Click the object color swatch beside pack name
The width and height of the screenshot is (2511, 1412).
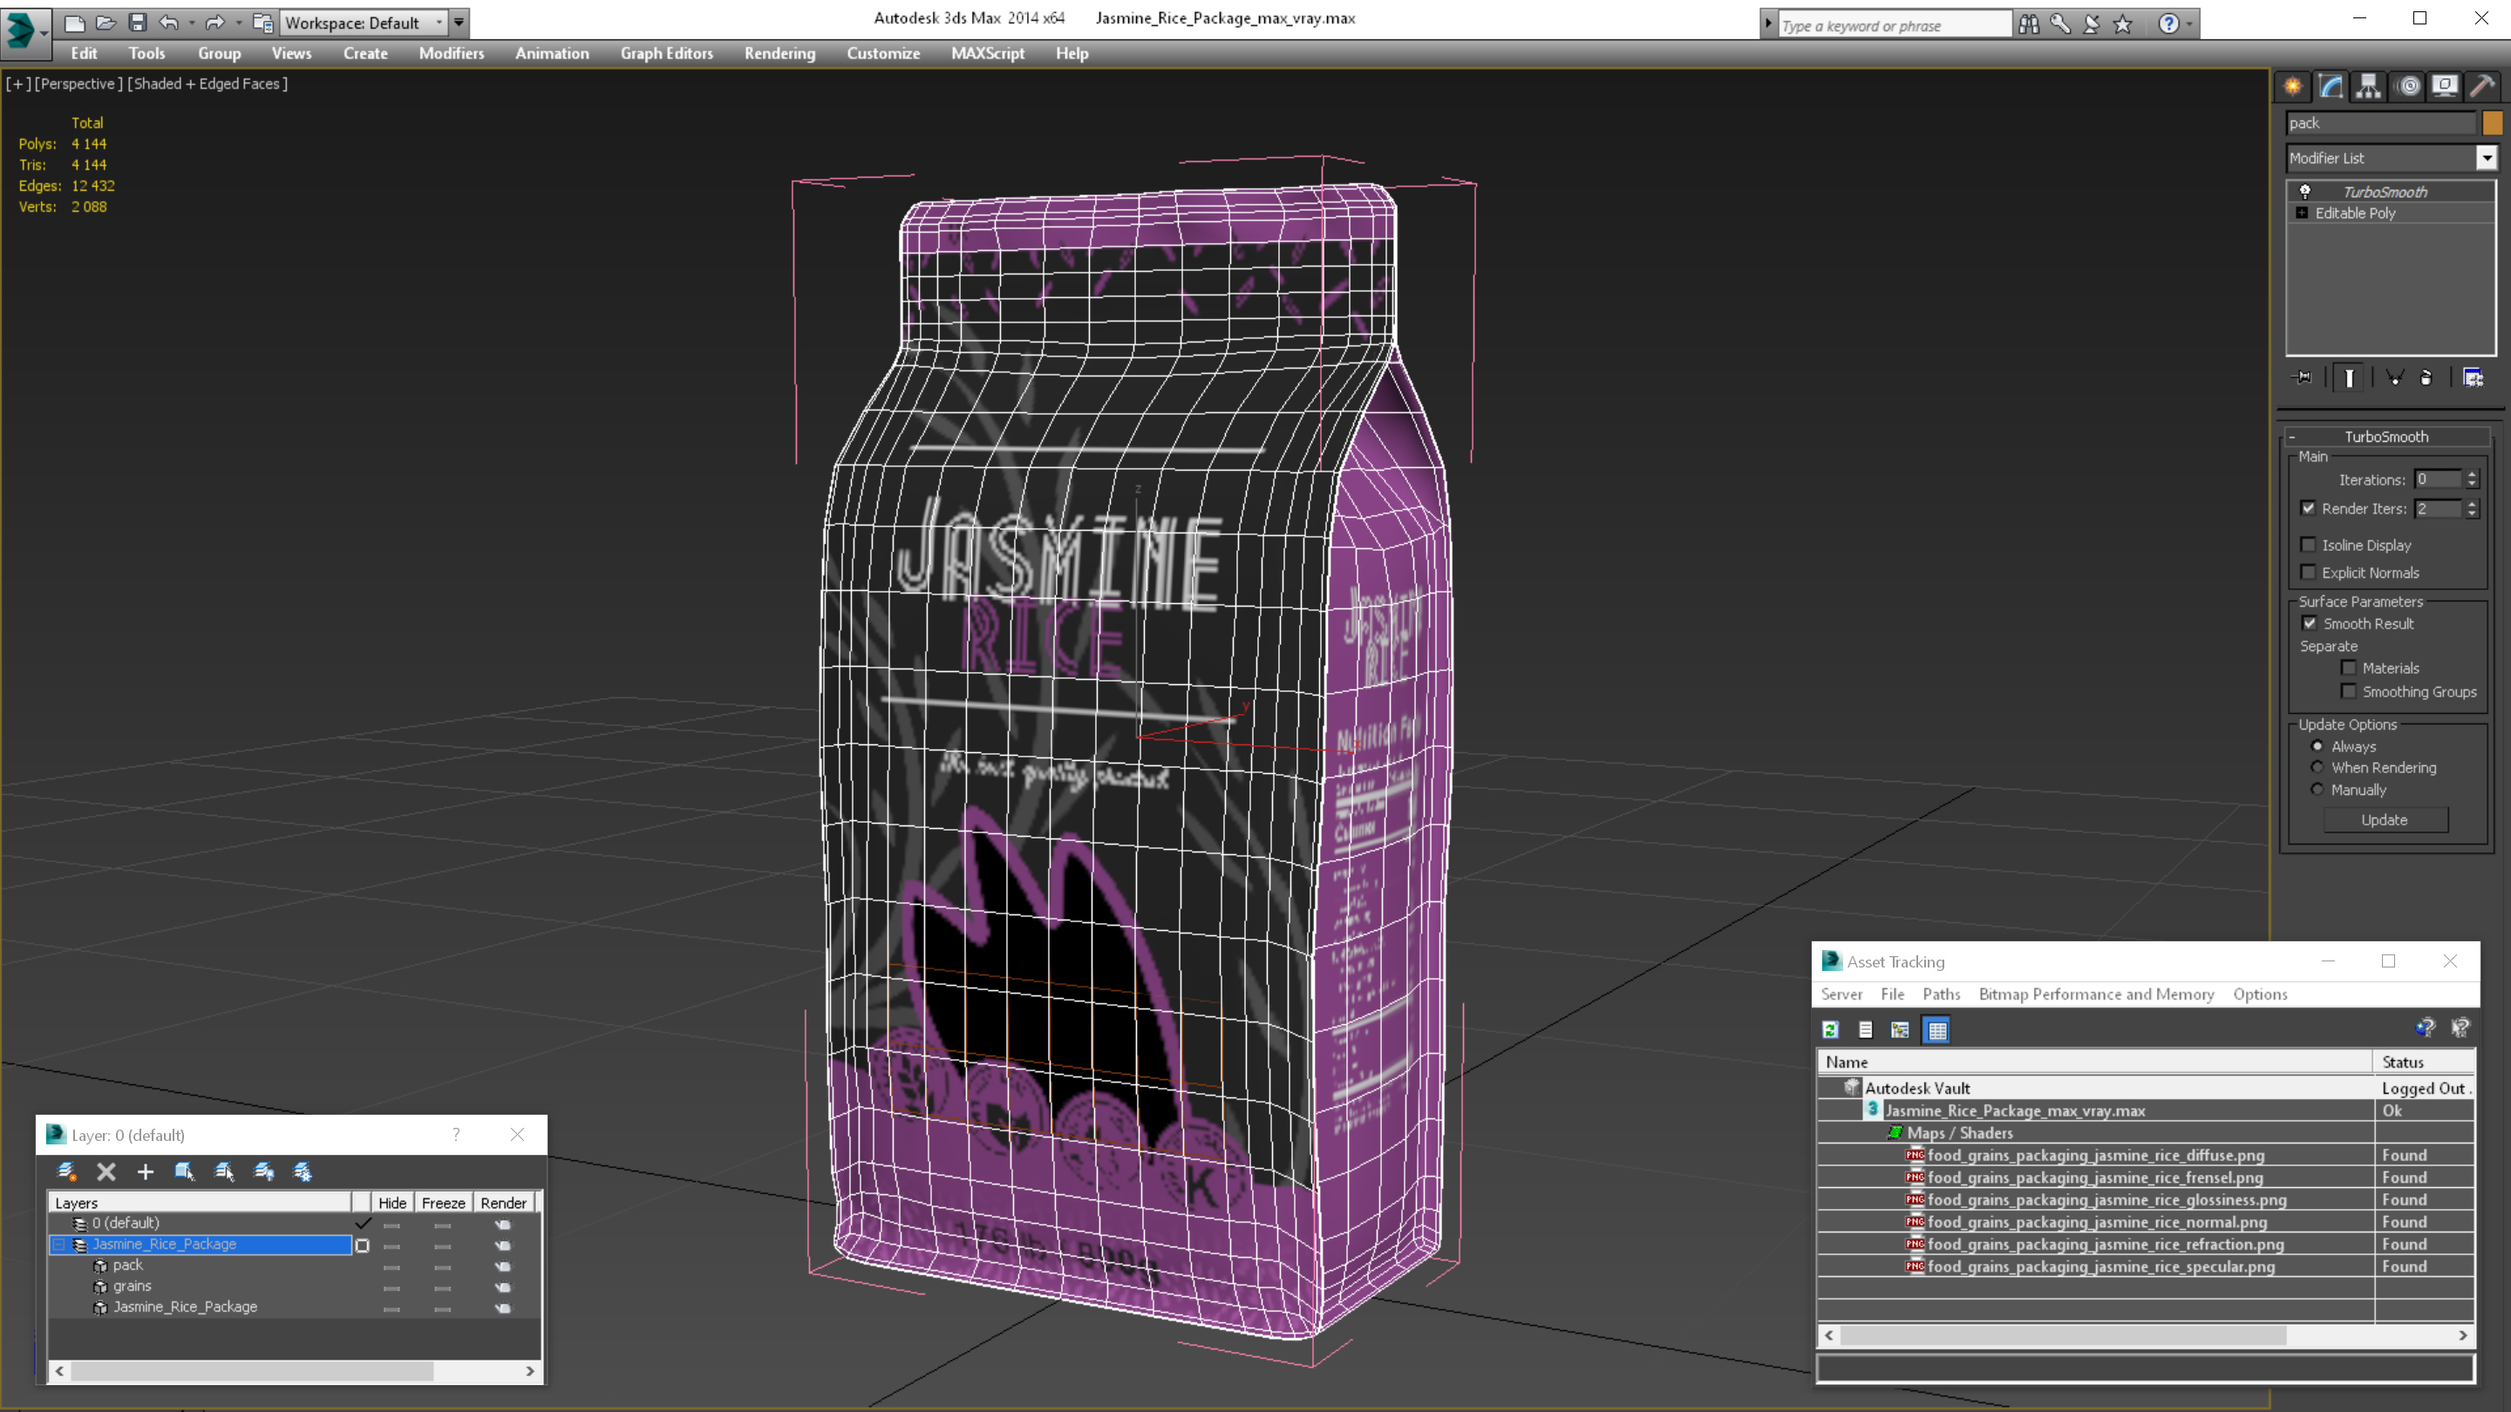point(2492,123)
